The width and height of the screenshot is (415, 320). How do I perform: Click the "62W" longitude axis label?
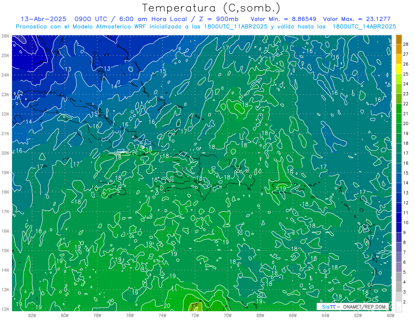pyautogui.click(x=358, y=315)
